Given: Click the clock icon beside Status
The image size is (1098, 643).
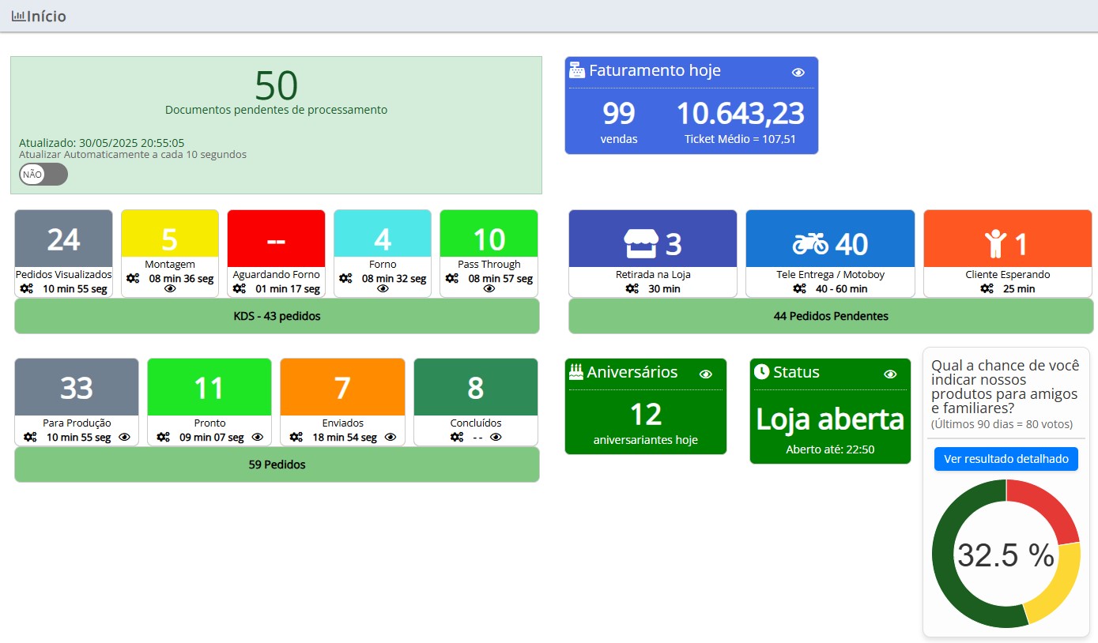Looking at the screenshot, I should 761,371.
